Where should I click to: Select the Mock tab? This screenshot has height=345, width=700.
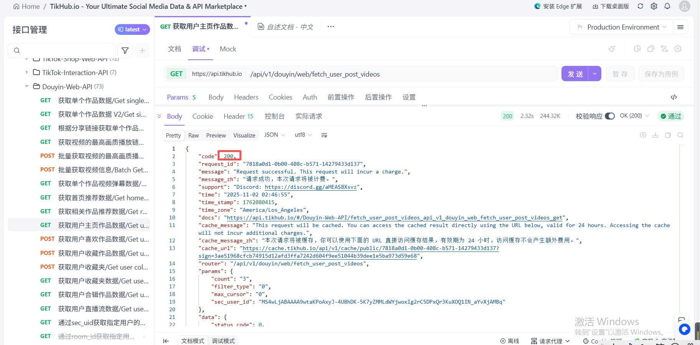pos(228,49)
